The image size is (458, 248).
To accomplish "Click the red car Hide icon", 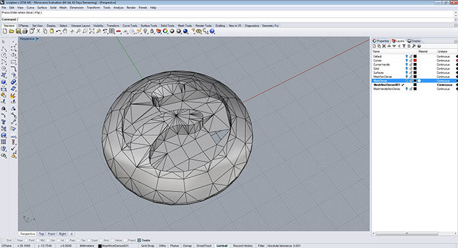I will point(119,31).
